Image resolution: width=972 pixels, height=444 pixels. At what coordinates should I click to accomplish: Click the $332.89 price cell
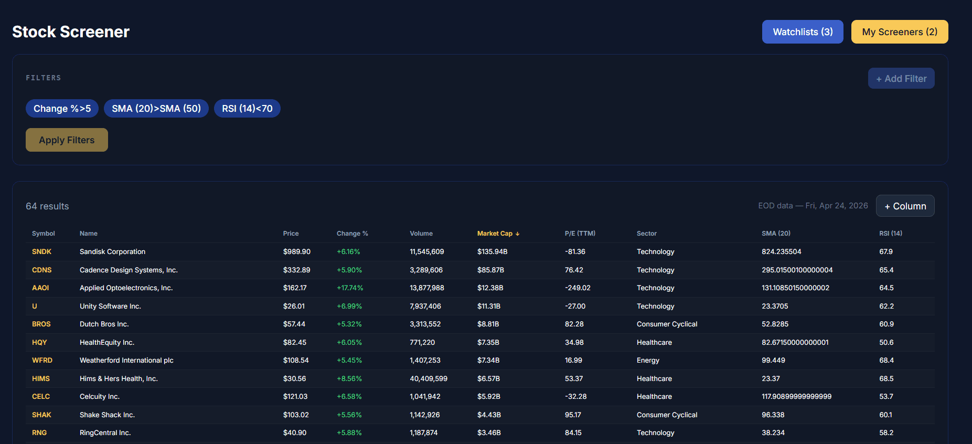(297, 270)
